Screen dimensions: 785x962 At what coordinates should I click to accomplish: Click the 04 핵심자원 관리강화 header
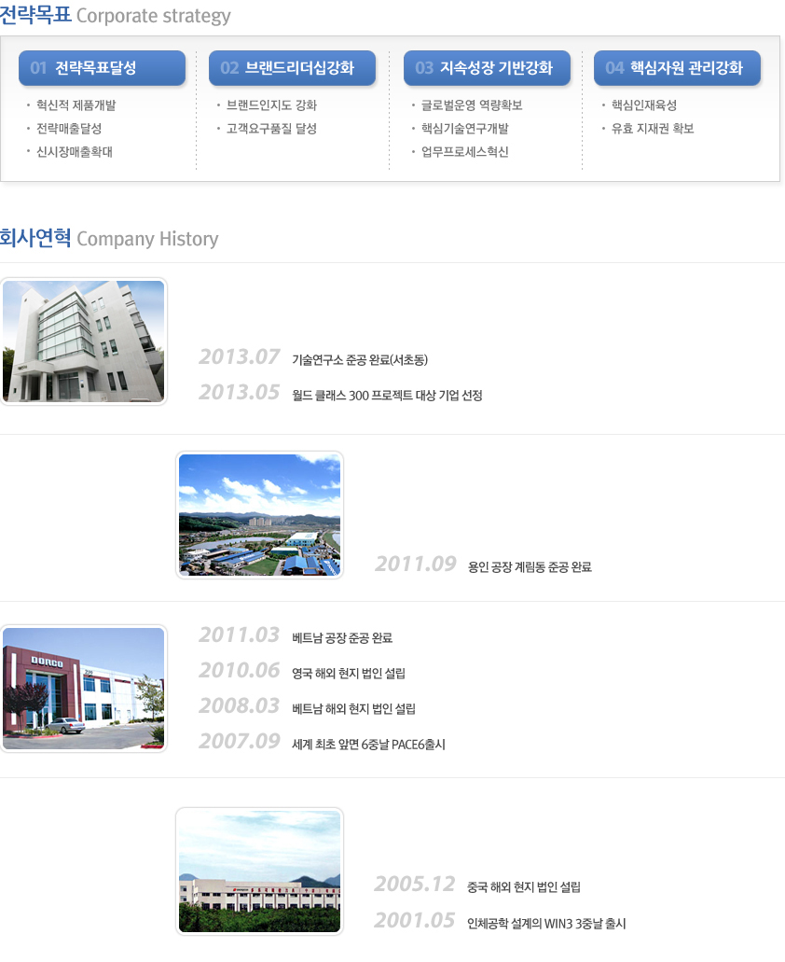(677, 68)
